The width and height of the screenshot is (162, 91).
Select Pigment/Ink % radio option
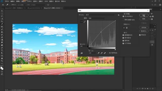coord(123,20)
